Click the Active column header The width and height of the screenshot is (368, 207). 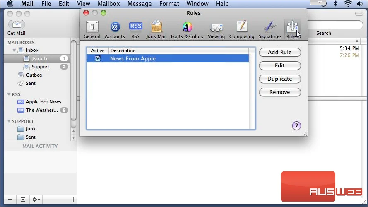click(x=98, y=51)
